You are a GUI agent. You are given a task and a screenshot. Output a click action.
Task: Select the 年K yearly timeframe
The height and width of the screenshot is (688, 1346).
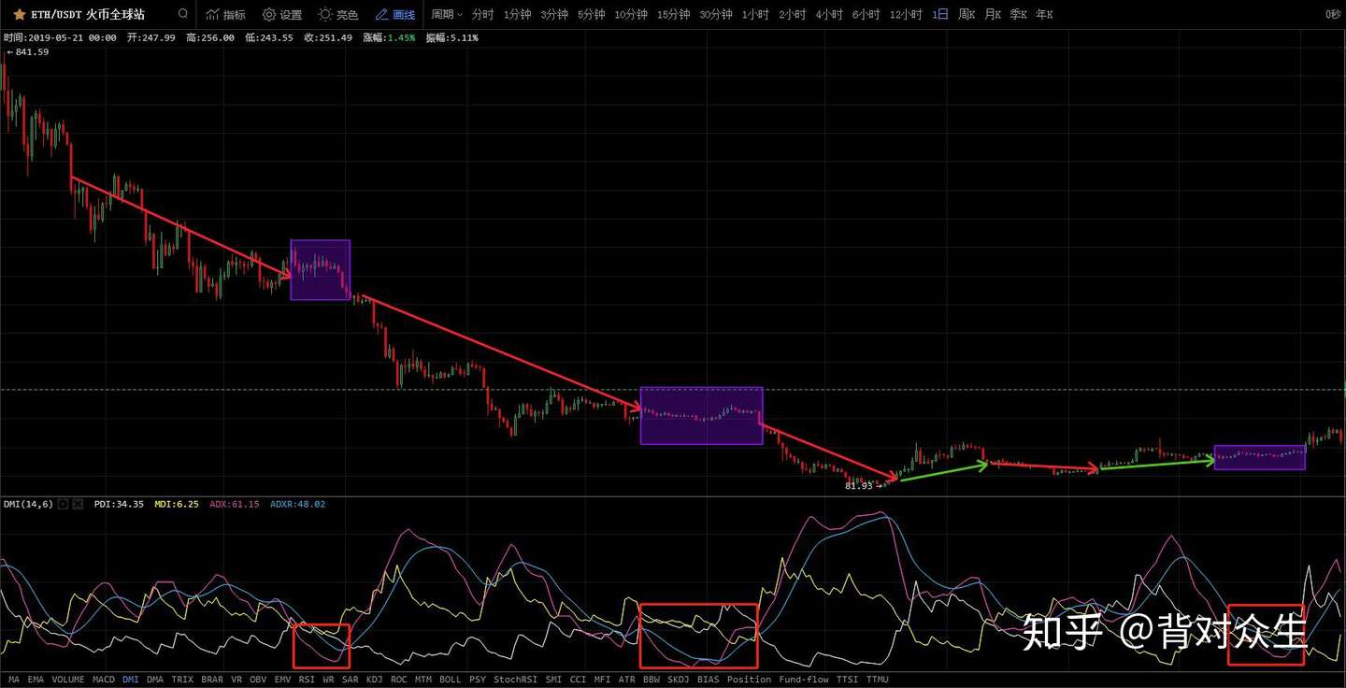pyautogui.click(x=1044, y=15)
